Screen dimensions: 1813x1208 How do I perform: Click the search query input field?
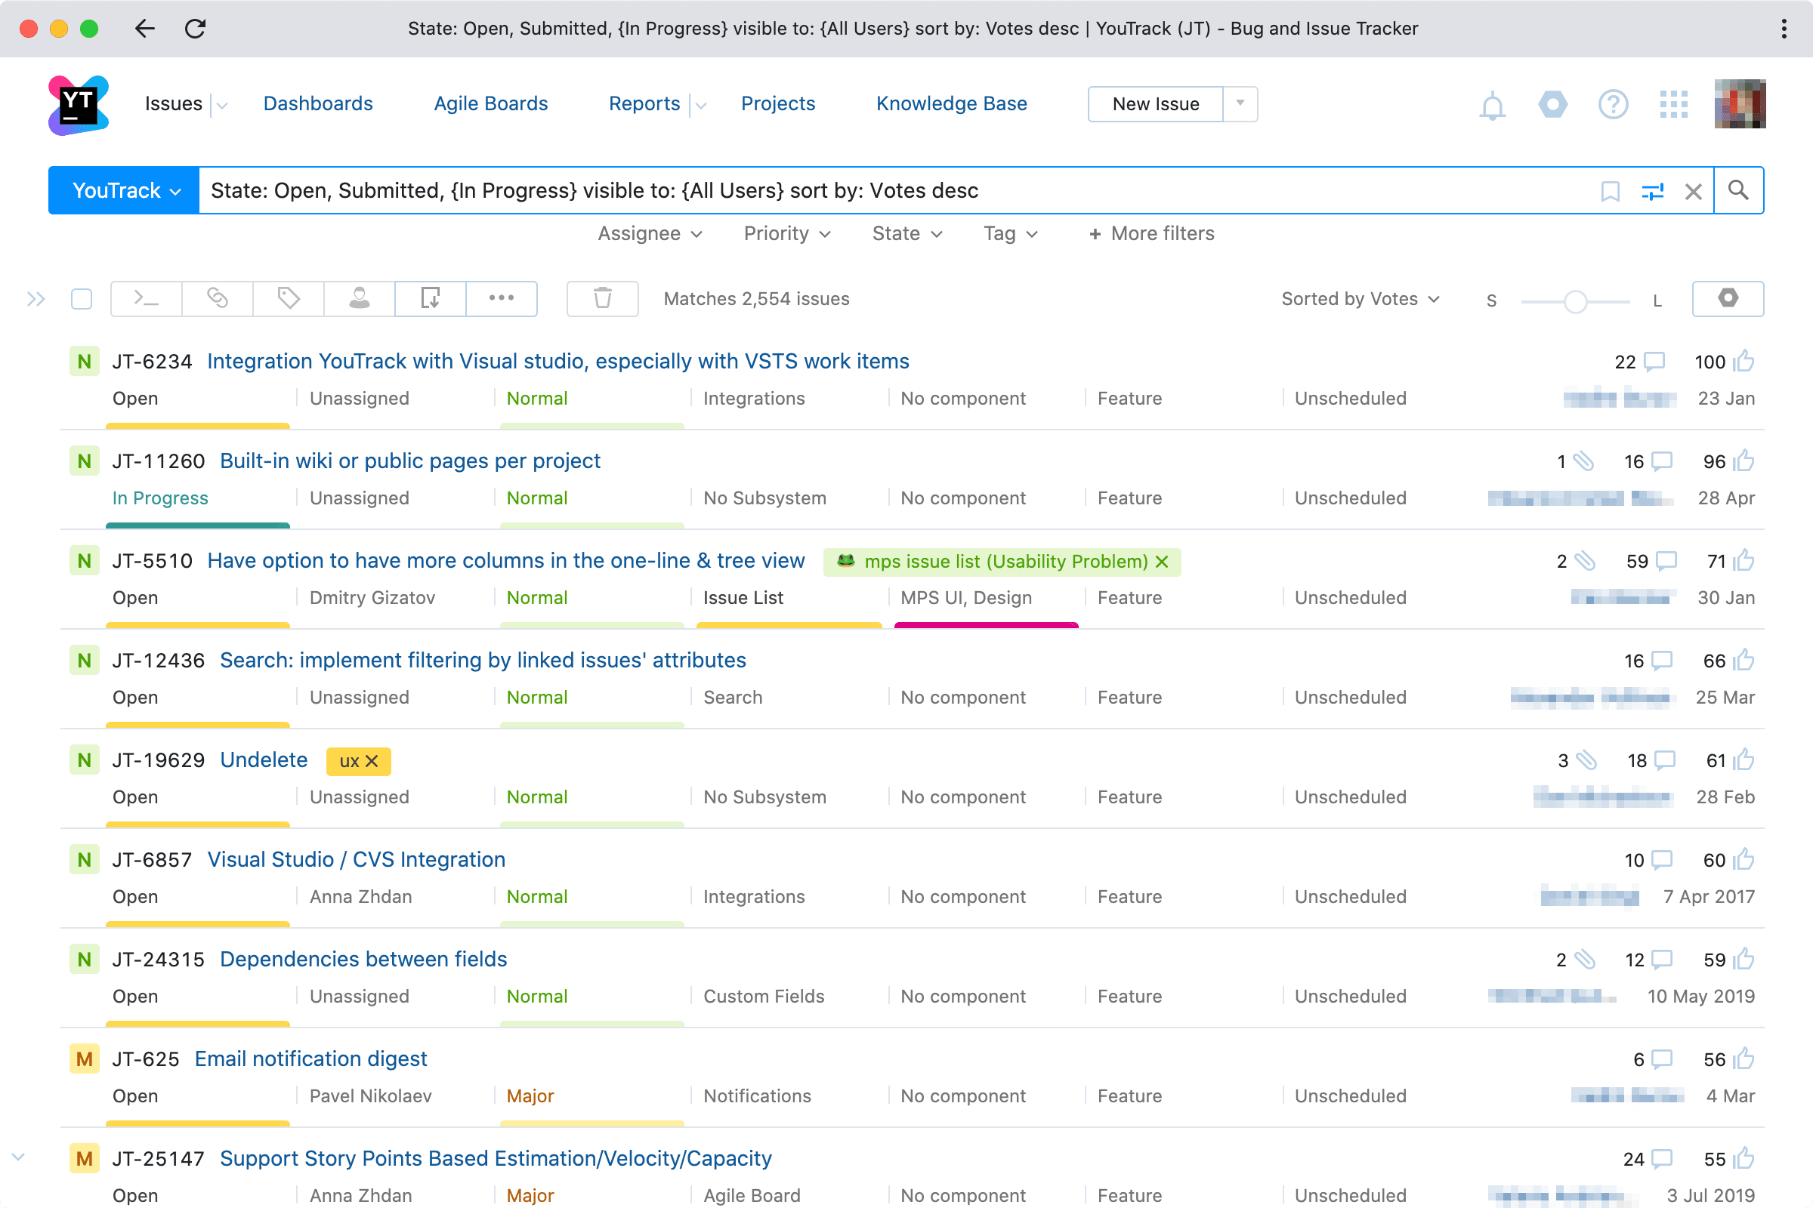pos(894,190)
